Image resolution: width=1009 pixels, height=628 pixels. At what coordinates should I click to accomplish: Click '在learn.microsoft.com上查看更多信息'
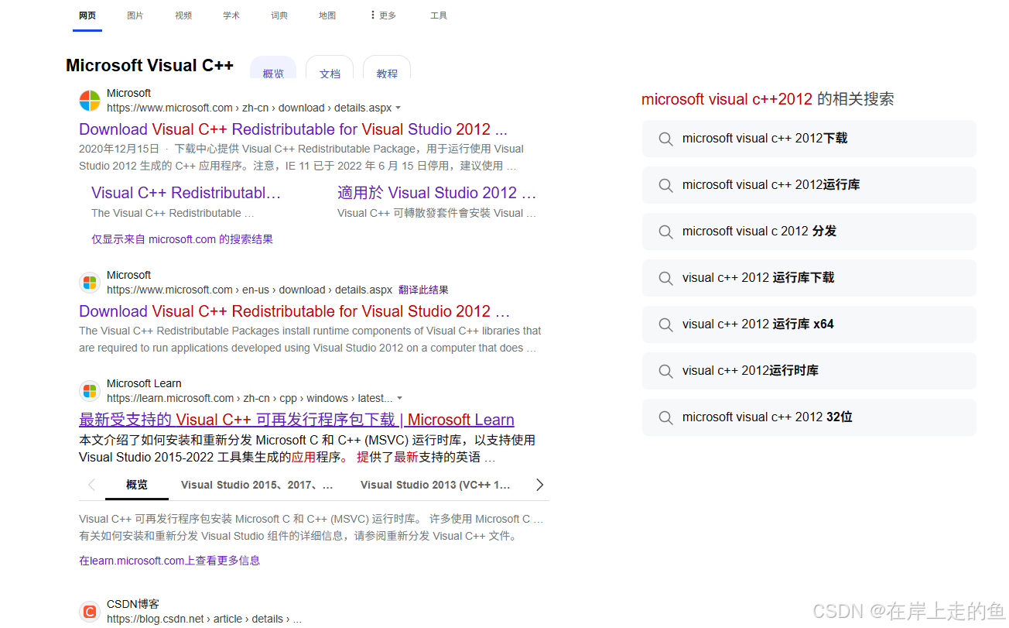[169, 561]
